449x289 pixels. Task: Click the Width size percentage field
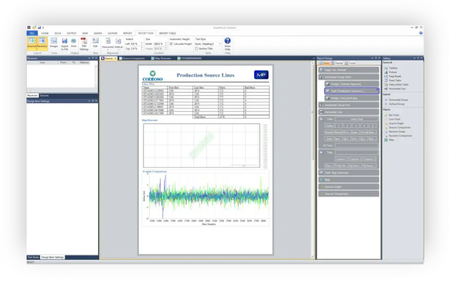pos(159,44)
